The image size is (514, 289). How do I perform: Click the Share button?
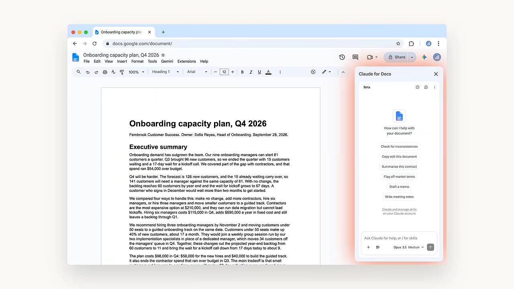pyautogui.click(x=396, y=57)
